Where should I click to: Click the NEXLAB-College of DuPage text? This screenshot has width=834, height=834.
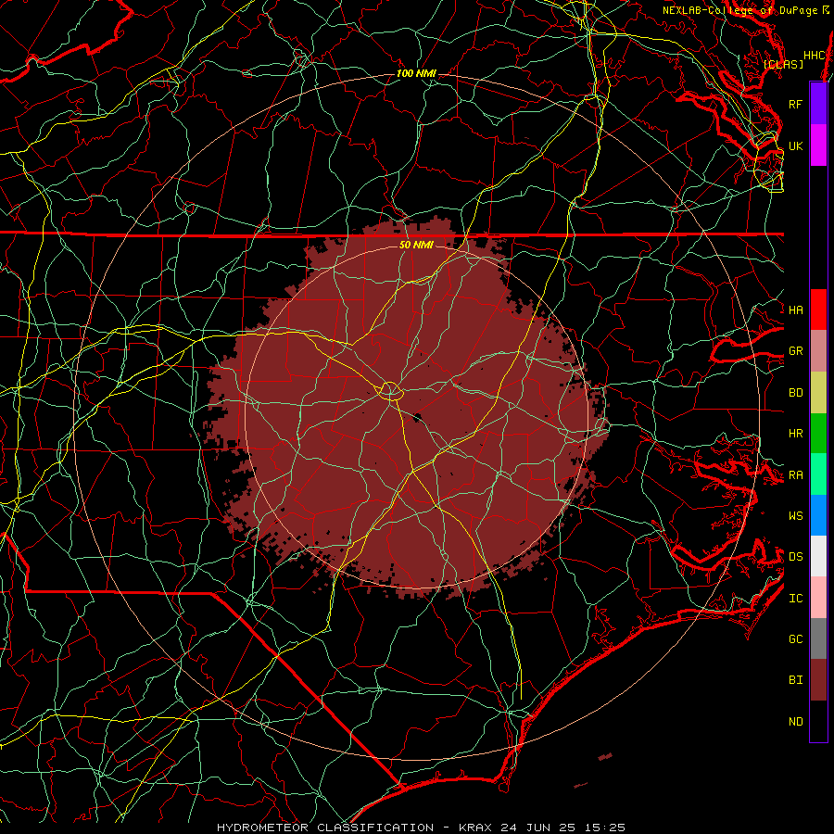point(741,10)
